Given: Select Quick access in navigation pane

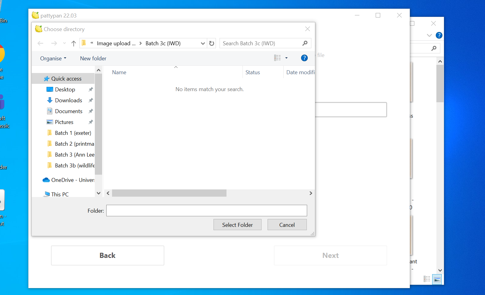Looking at the screenshot, I should click(x=63, y=79).
